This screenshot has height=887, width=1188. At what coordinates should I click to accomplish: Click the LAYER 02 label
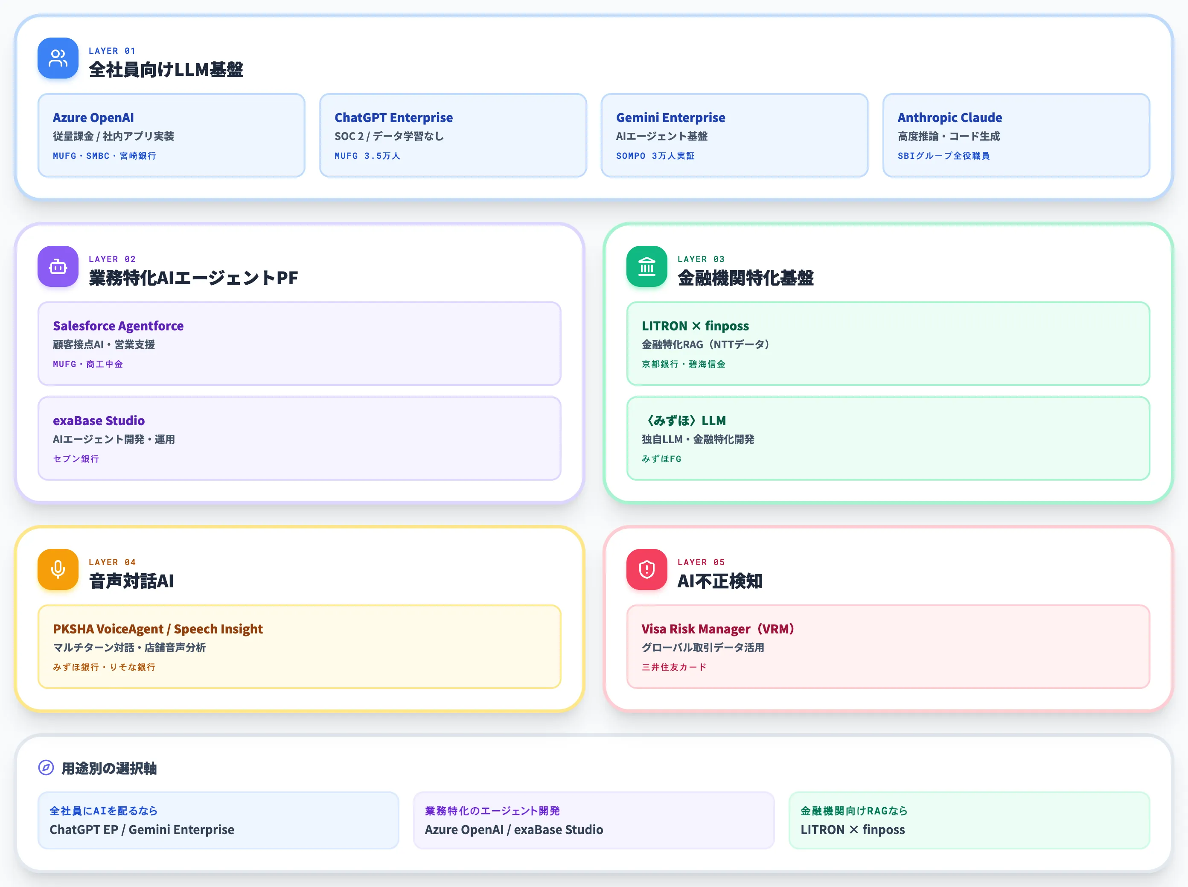(112, 260)
